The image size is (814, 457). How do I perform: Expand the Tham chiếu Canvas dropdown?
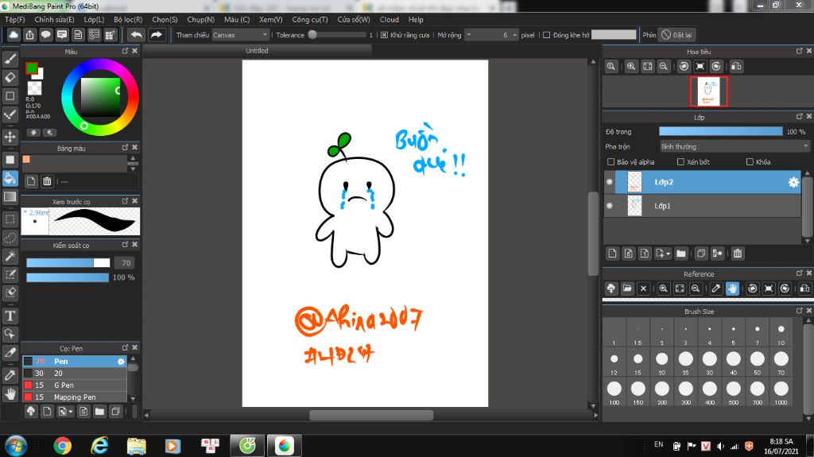click(x=242, y=35)
